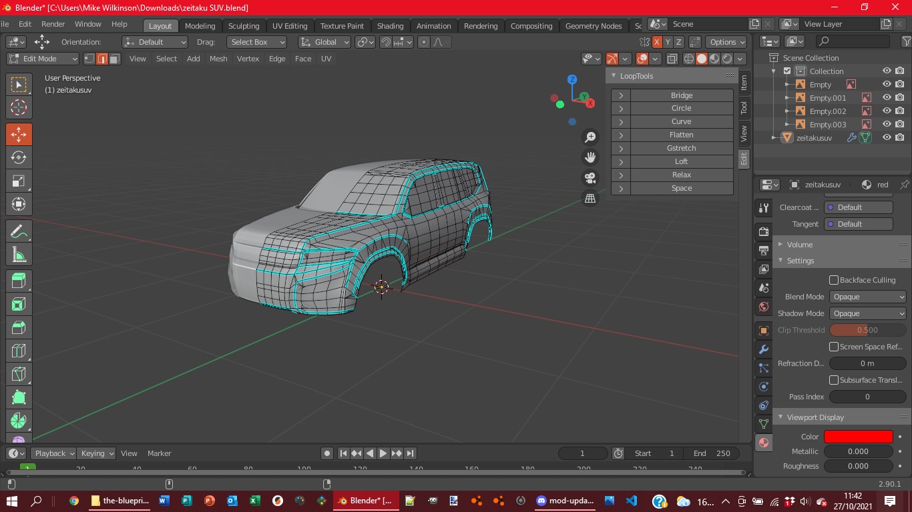Select the Move tool in the toolbar
The width and height of the screenshot is (912, 512).
pyautogui.click(x=19, y=134)
